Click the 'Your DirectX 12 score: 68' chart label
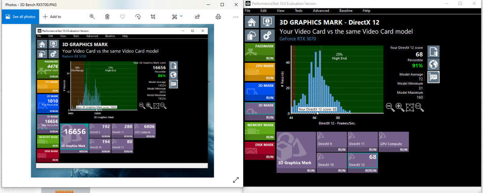 click(318, 109)
